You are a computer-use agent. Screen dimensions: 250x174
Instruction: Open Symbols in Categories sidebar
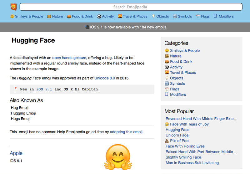[x=177, y=84]
